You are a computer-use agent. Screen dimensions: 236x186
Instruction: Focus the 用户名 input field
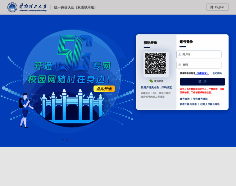point(199,54)
